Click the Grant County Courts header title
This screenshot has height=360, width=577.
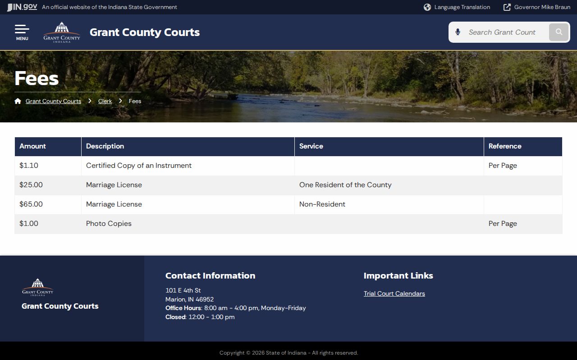tap(145, 32)
